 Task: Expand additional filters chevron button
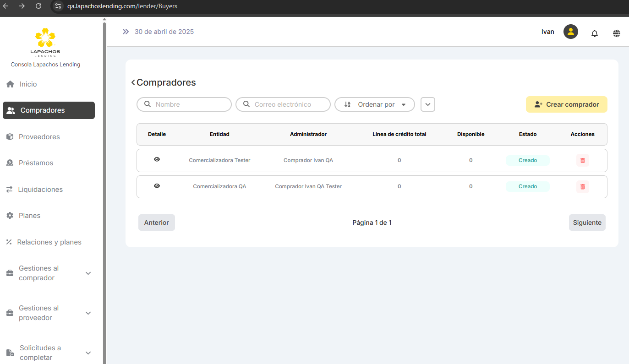[427, 104]
